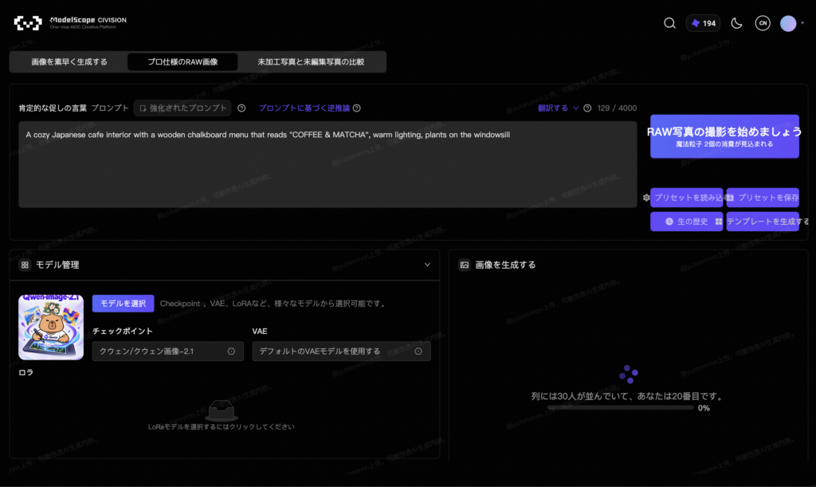The image size is (816, 487).
Task: Switch to 画像を素早く生成する tab
Action: point(69,62)
